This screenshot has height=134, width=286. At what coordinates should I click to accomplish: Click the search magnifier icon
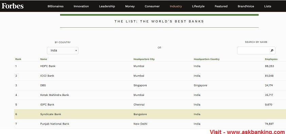272,51
